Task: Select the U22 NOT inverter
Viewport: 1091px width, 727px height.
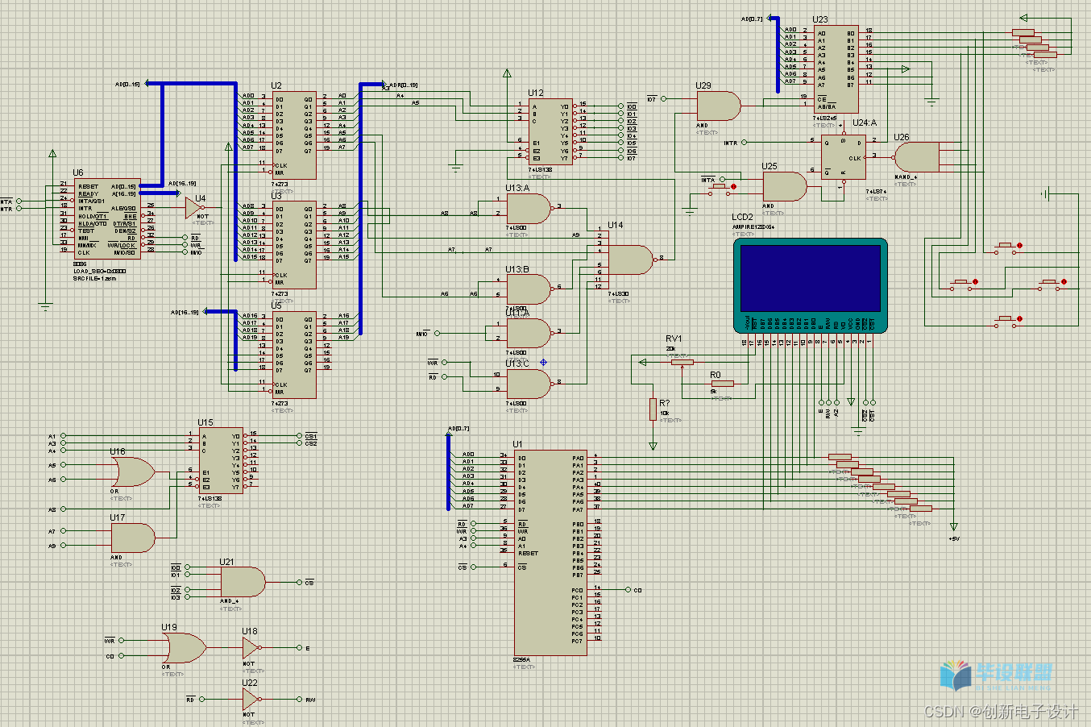Action: click(x=252, y=700)
